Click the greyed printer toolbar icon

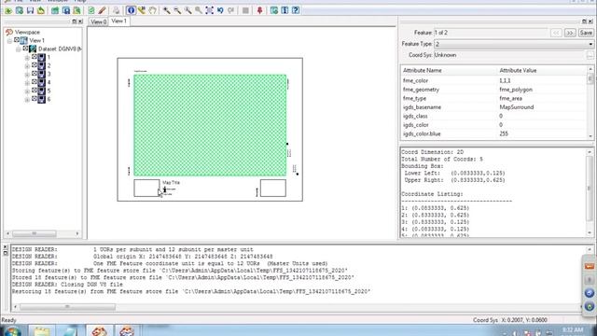pyautogui.click(x=117, y=10)
